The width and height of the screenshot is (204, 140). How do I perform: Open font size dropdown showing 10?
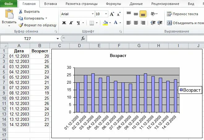106,14
